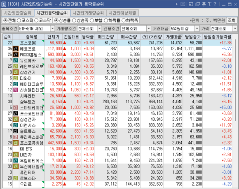This screenshot has width=239, height=189.
Task: Click the 'm' menu icon in title bar
Action: [183, 4]
